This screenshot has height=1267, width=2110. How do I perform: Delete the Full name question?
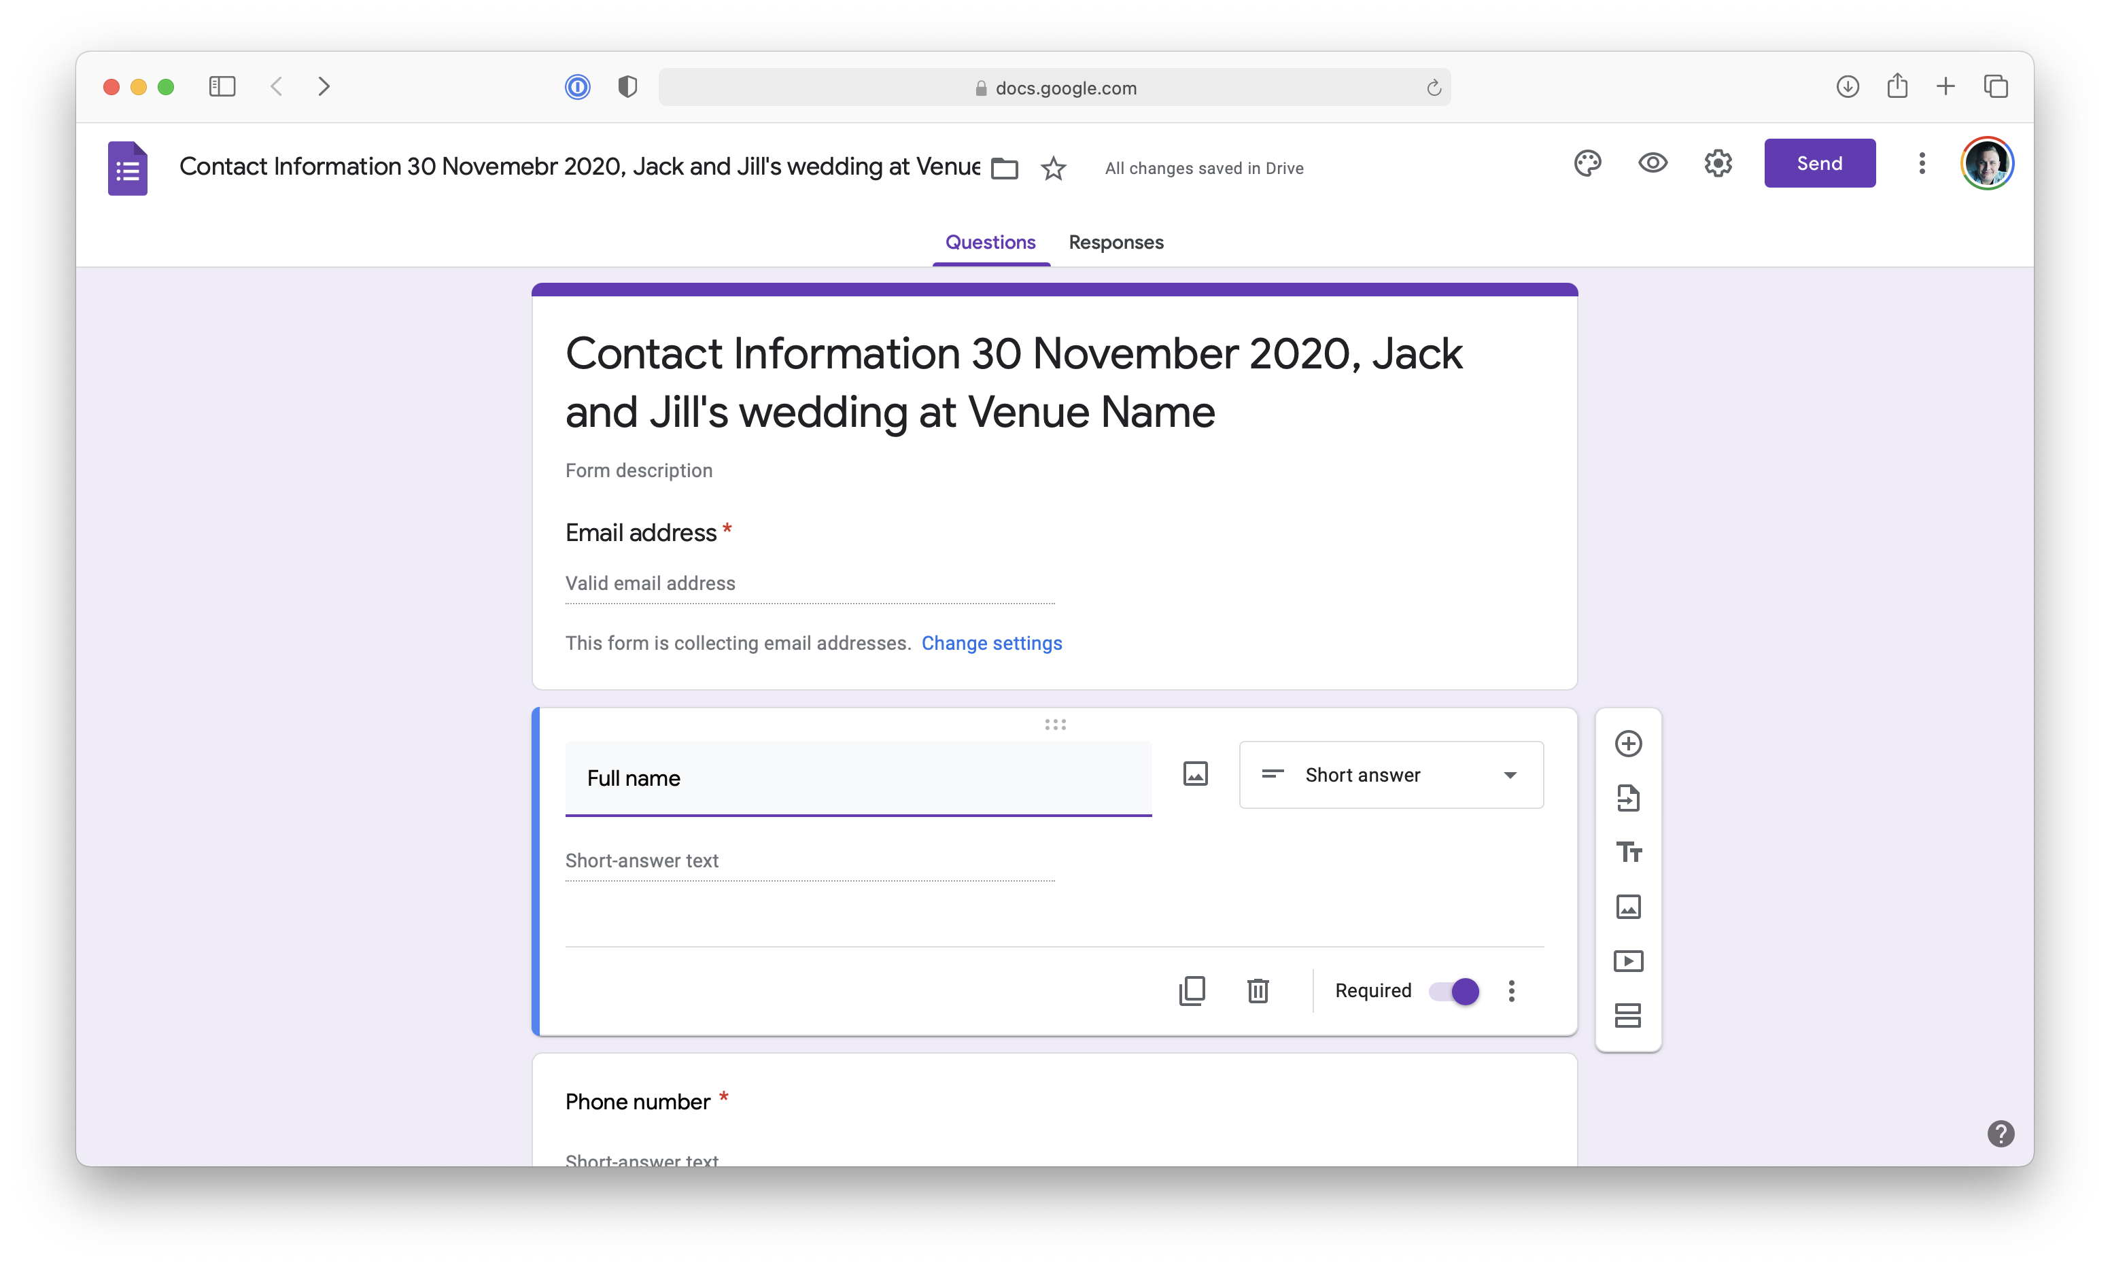click(x=1258, y=991)
